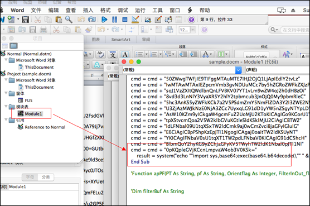
Task: Click the phonetic guide 文 icon in ribbon
Action: point(113,54)
